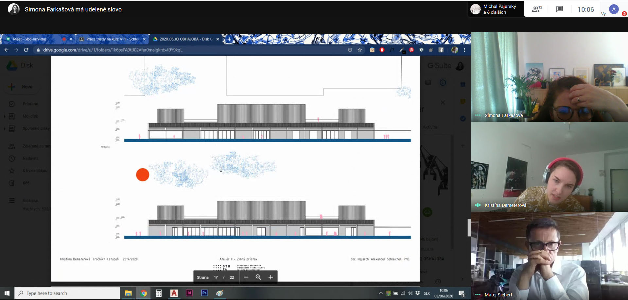Open Kôš (Trash) in Drive sidebar
Viewport: 628px width, 300px height.
[26, 183]
